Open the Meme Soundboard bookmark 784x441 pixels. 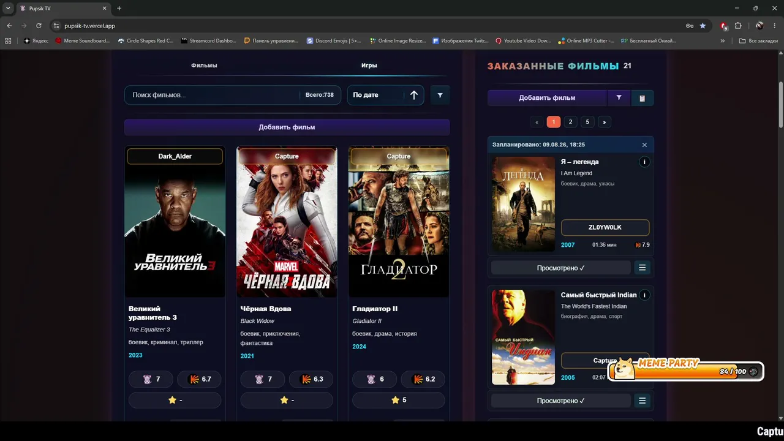(82, 41)
